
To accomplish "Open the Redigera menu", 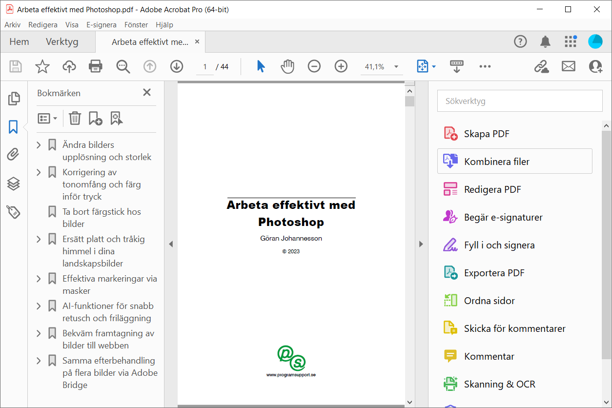I will tap(43, 24).
